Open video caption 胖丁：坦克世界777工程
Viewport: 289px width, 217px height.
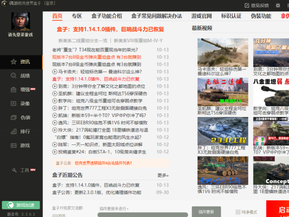click(x=221, y=150)
